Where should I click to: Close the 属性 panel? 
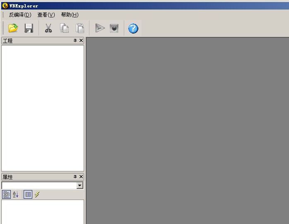(x=81, y=177)
